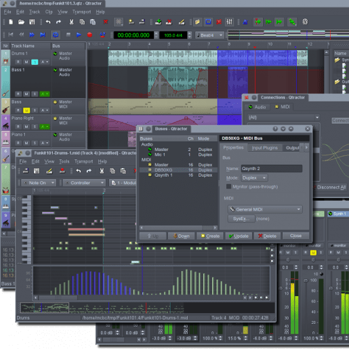The height and width of the screenshot is (349, 349).
Task: Step the tempo 105.0 4/4 spinbox
Action: 190,35
